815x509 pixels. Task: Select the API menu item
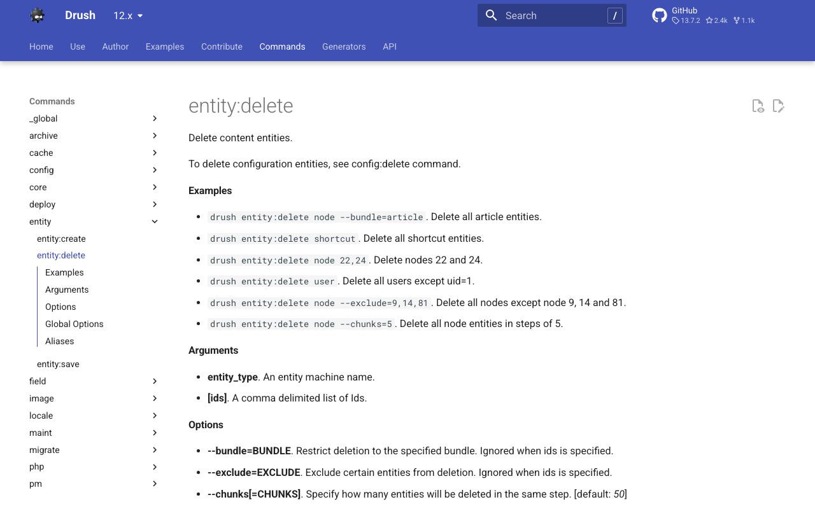[390, 46]
